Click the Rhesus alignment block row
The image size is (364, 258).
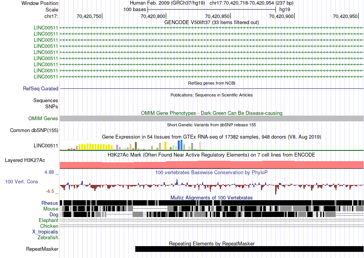212,203
